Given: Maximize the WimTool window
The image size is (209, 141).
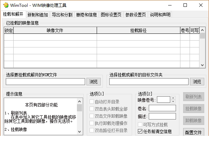Looking at the screenshot, I should pos(185,5).
